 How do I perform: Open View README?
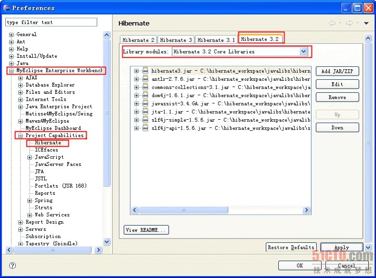click(x=146, y=230)
